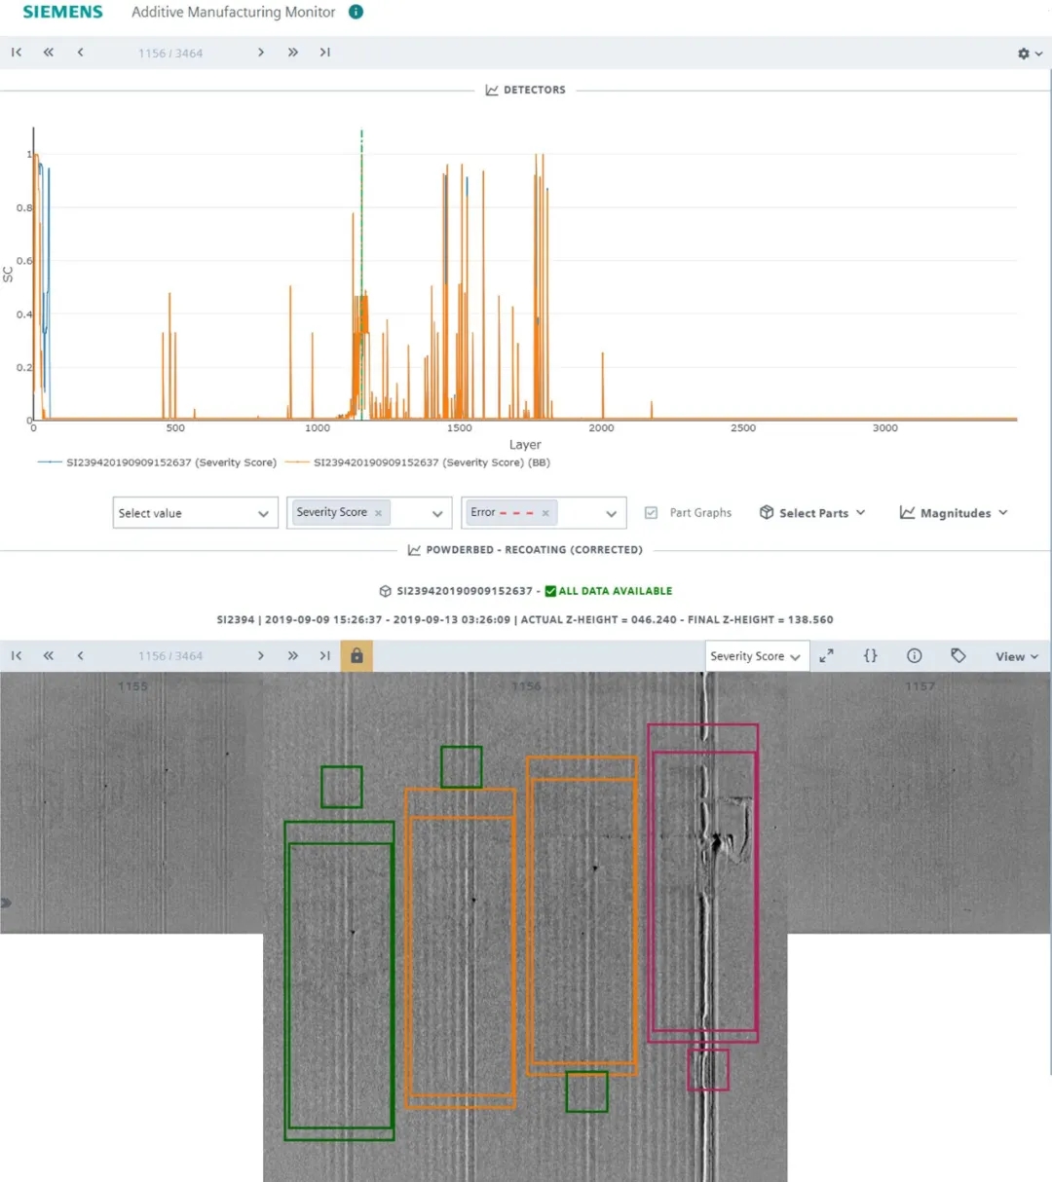Skip forward layers in image navigation bar

point(293,656)
